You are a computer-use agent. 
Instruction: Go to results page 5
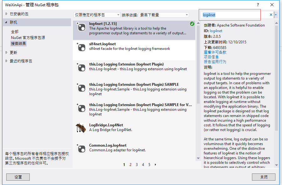[149, 164]
